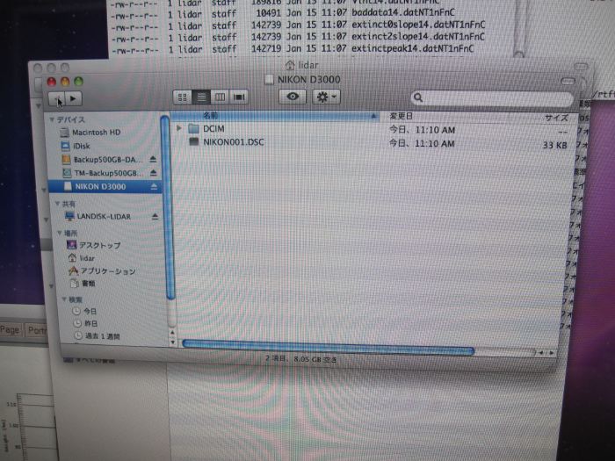Switch Finder to Cover Flow view
The width and height of the screenshot is (615, 461).
[239, 97]
